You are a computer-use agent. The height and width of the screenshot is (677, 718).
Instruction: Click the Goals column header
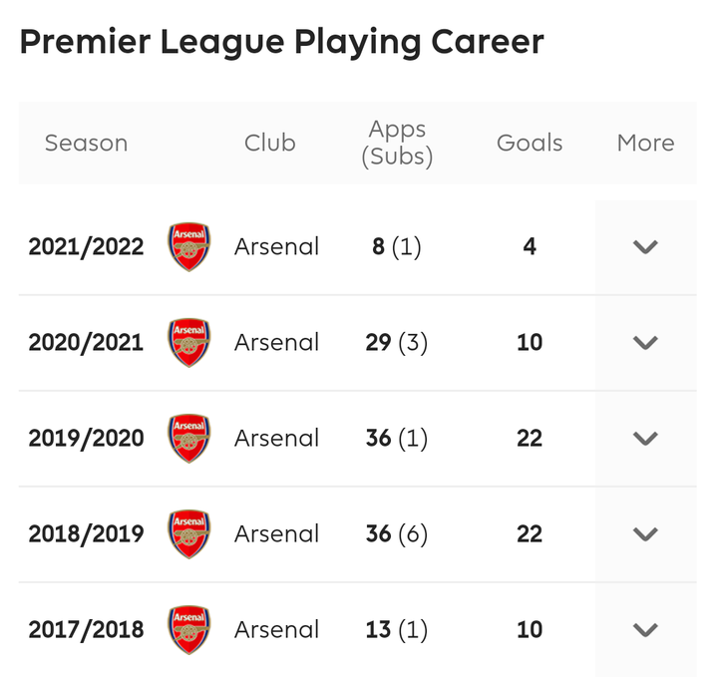click(x=530, y=143)
